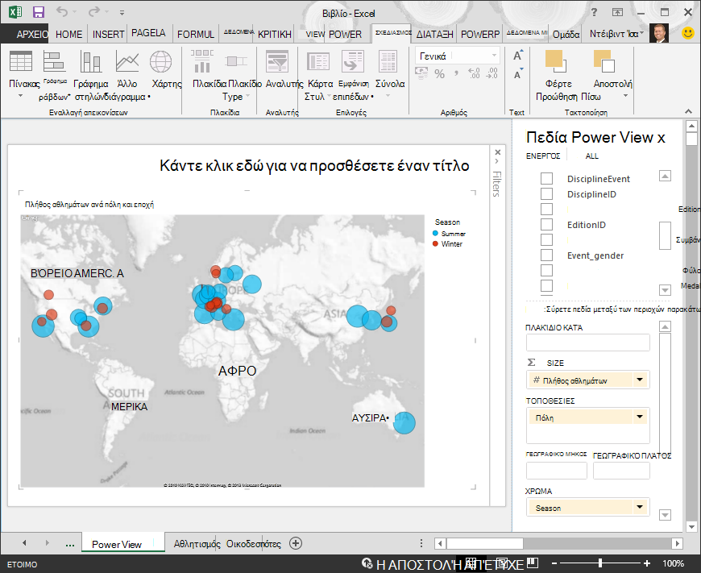Click the ΓΕΩΓΡΑΦΙΚΟ ΜΗΚΟΣ longitude field box
The width and height of the screenshot is (701, 573).
556,471
